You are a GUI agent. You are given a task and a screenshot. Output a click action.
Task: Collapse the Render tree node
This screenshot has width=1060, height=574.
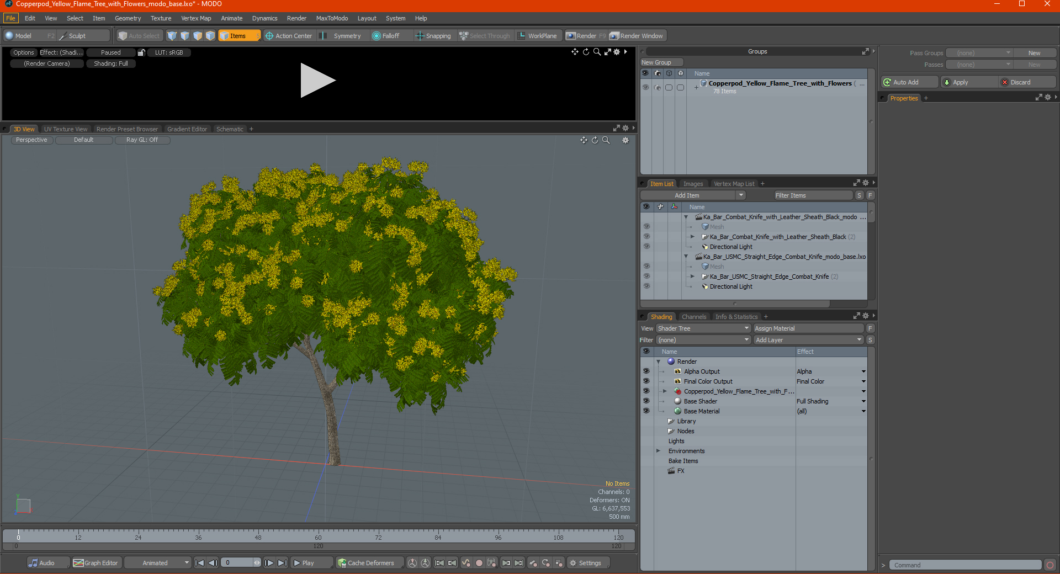click(658, 362)
